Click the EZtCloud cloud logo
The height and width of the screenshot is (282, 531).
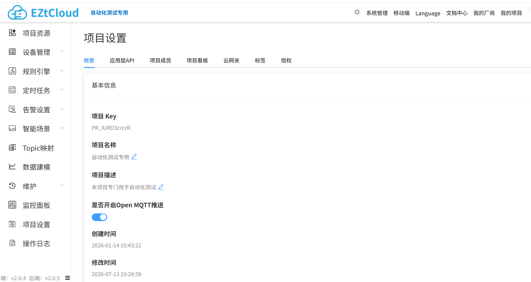(x=17, y=13)
